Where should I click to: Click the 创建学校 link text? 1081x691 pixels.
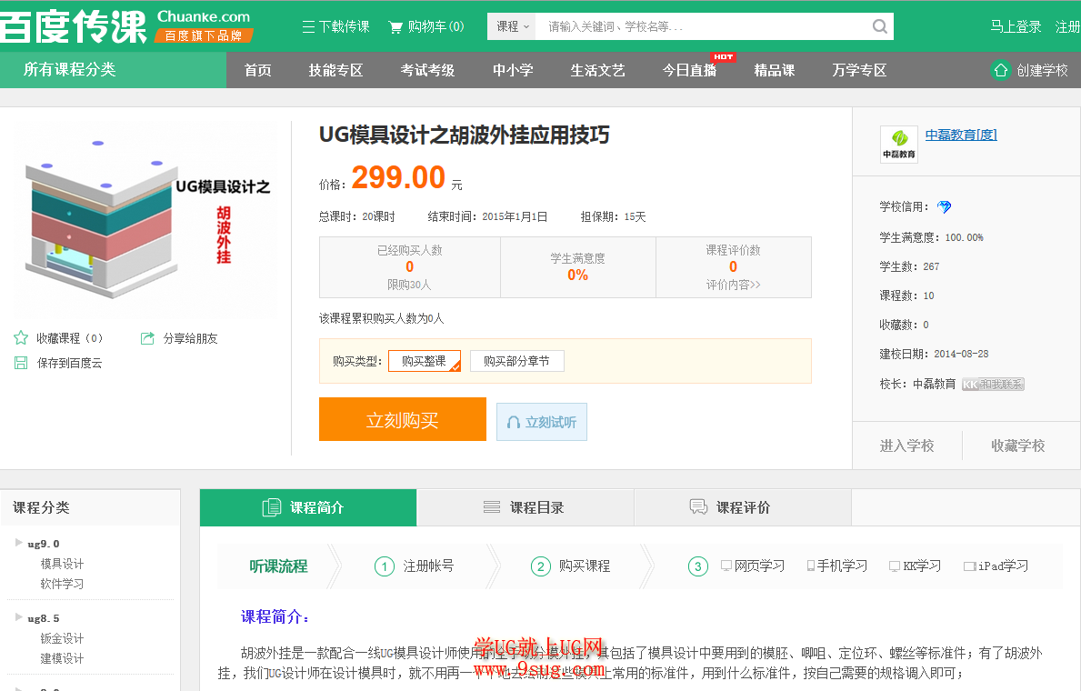[x=1042, y=70]
